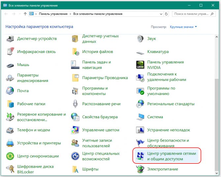Expand chevron before Панель управления breadcrumb
The height and width of the screenshot is (177, 221).
coord(36,14)
